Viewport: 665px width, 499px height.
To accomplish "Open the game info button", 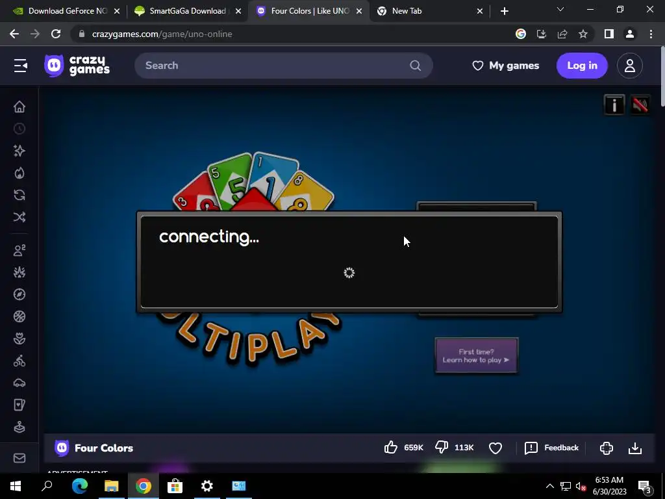I will tap(614, 105).
